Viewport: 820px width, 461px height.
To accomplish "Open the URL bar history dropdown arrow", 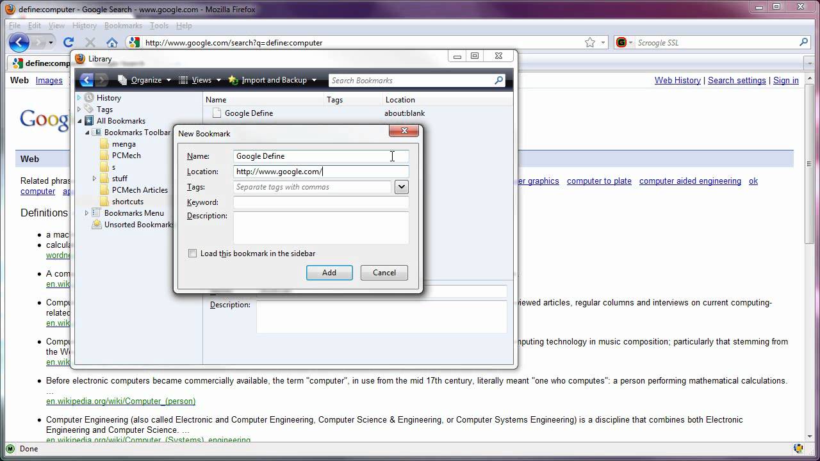I will coord(603,42).
